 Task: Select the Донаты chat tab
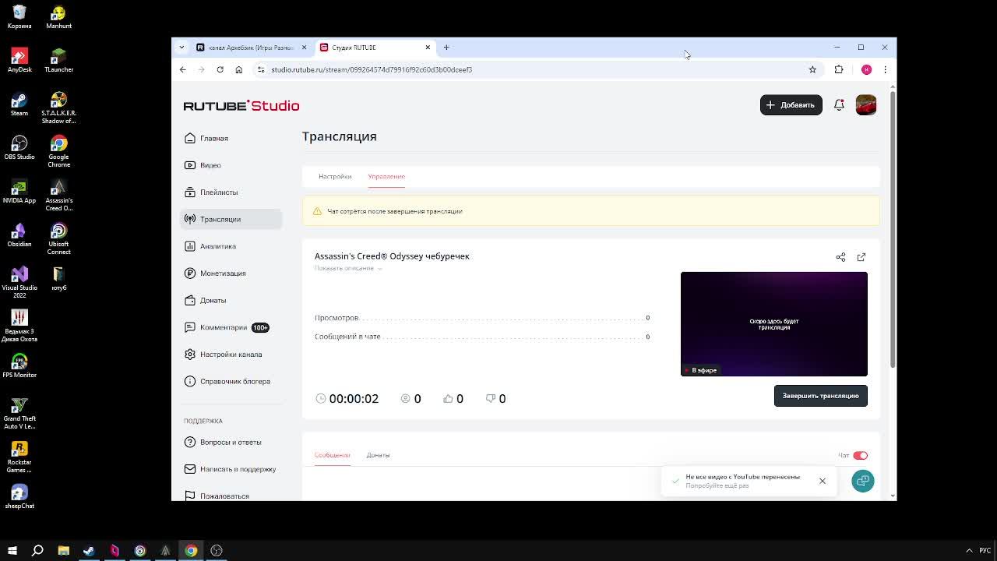point(378,455)
